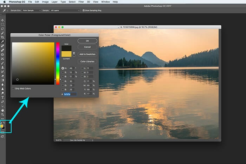Open the Help menu

[115, 2]
